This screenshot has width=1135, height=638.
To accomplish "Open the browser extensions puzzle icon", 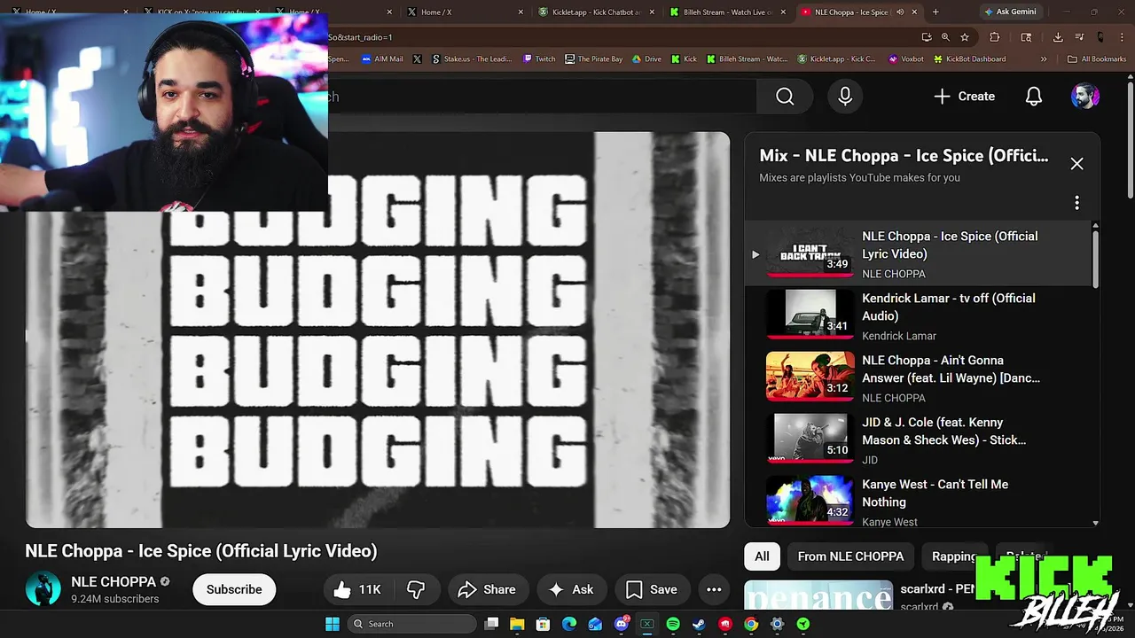I will point(994,37).
